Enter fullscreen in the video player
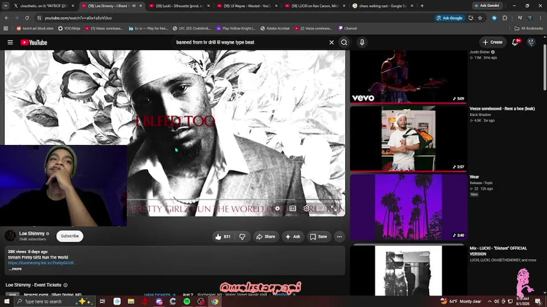This screenshot has width=547, height=307. click(334, 209)
